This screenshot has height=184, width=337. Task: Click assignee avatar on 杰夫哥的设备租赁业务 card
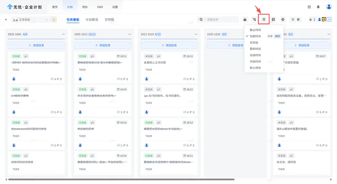(x=80, y=112)
